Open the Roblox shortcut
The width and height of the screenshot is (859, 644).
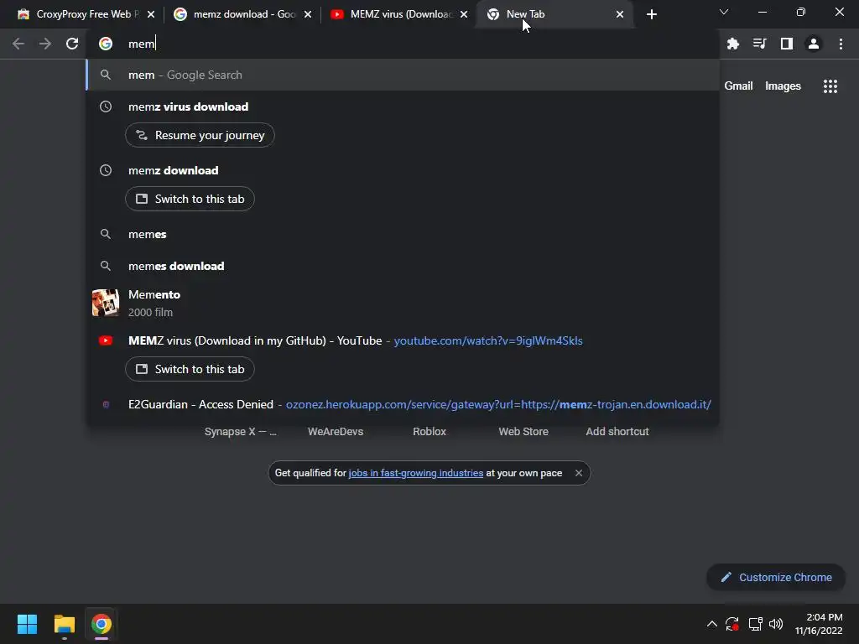(429, 432)
